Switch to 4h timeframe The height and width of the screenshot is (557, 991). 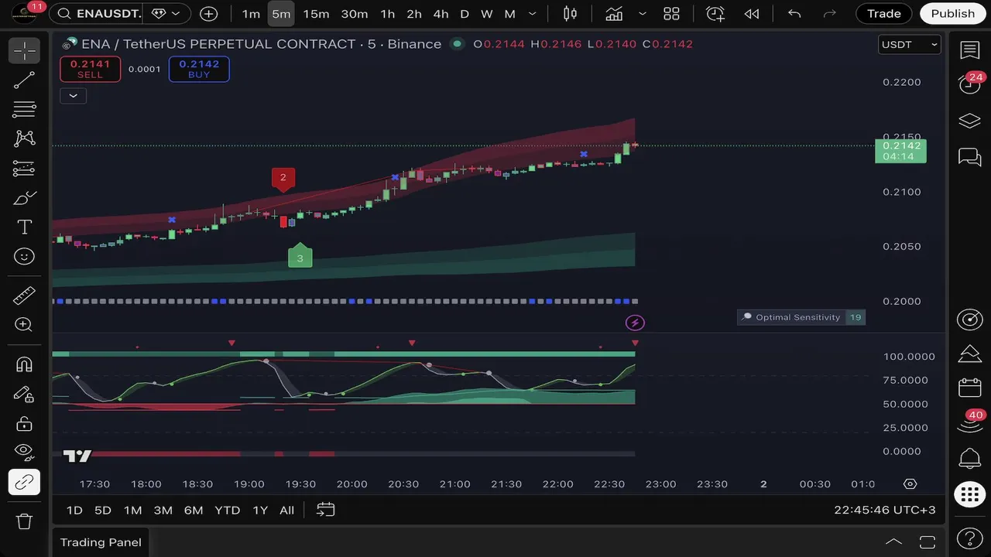point(441,13)
